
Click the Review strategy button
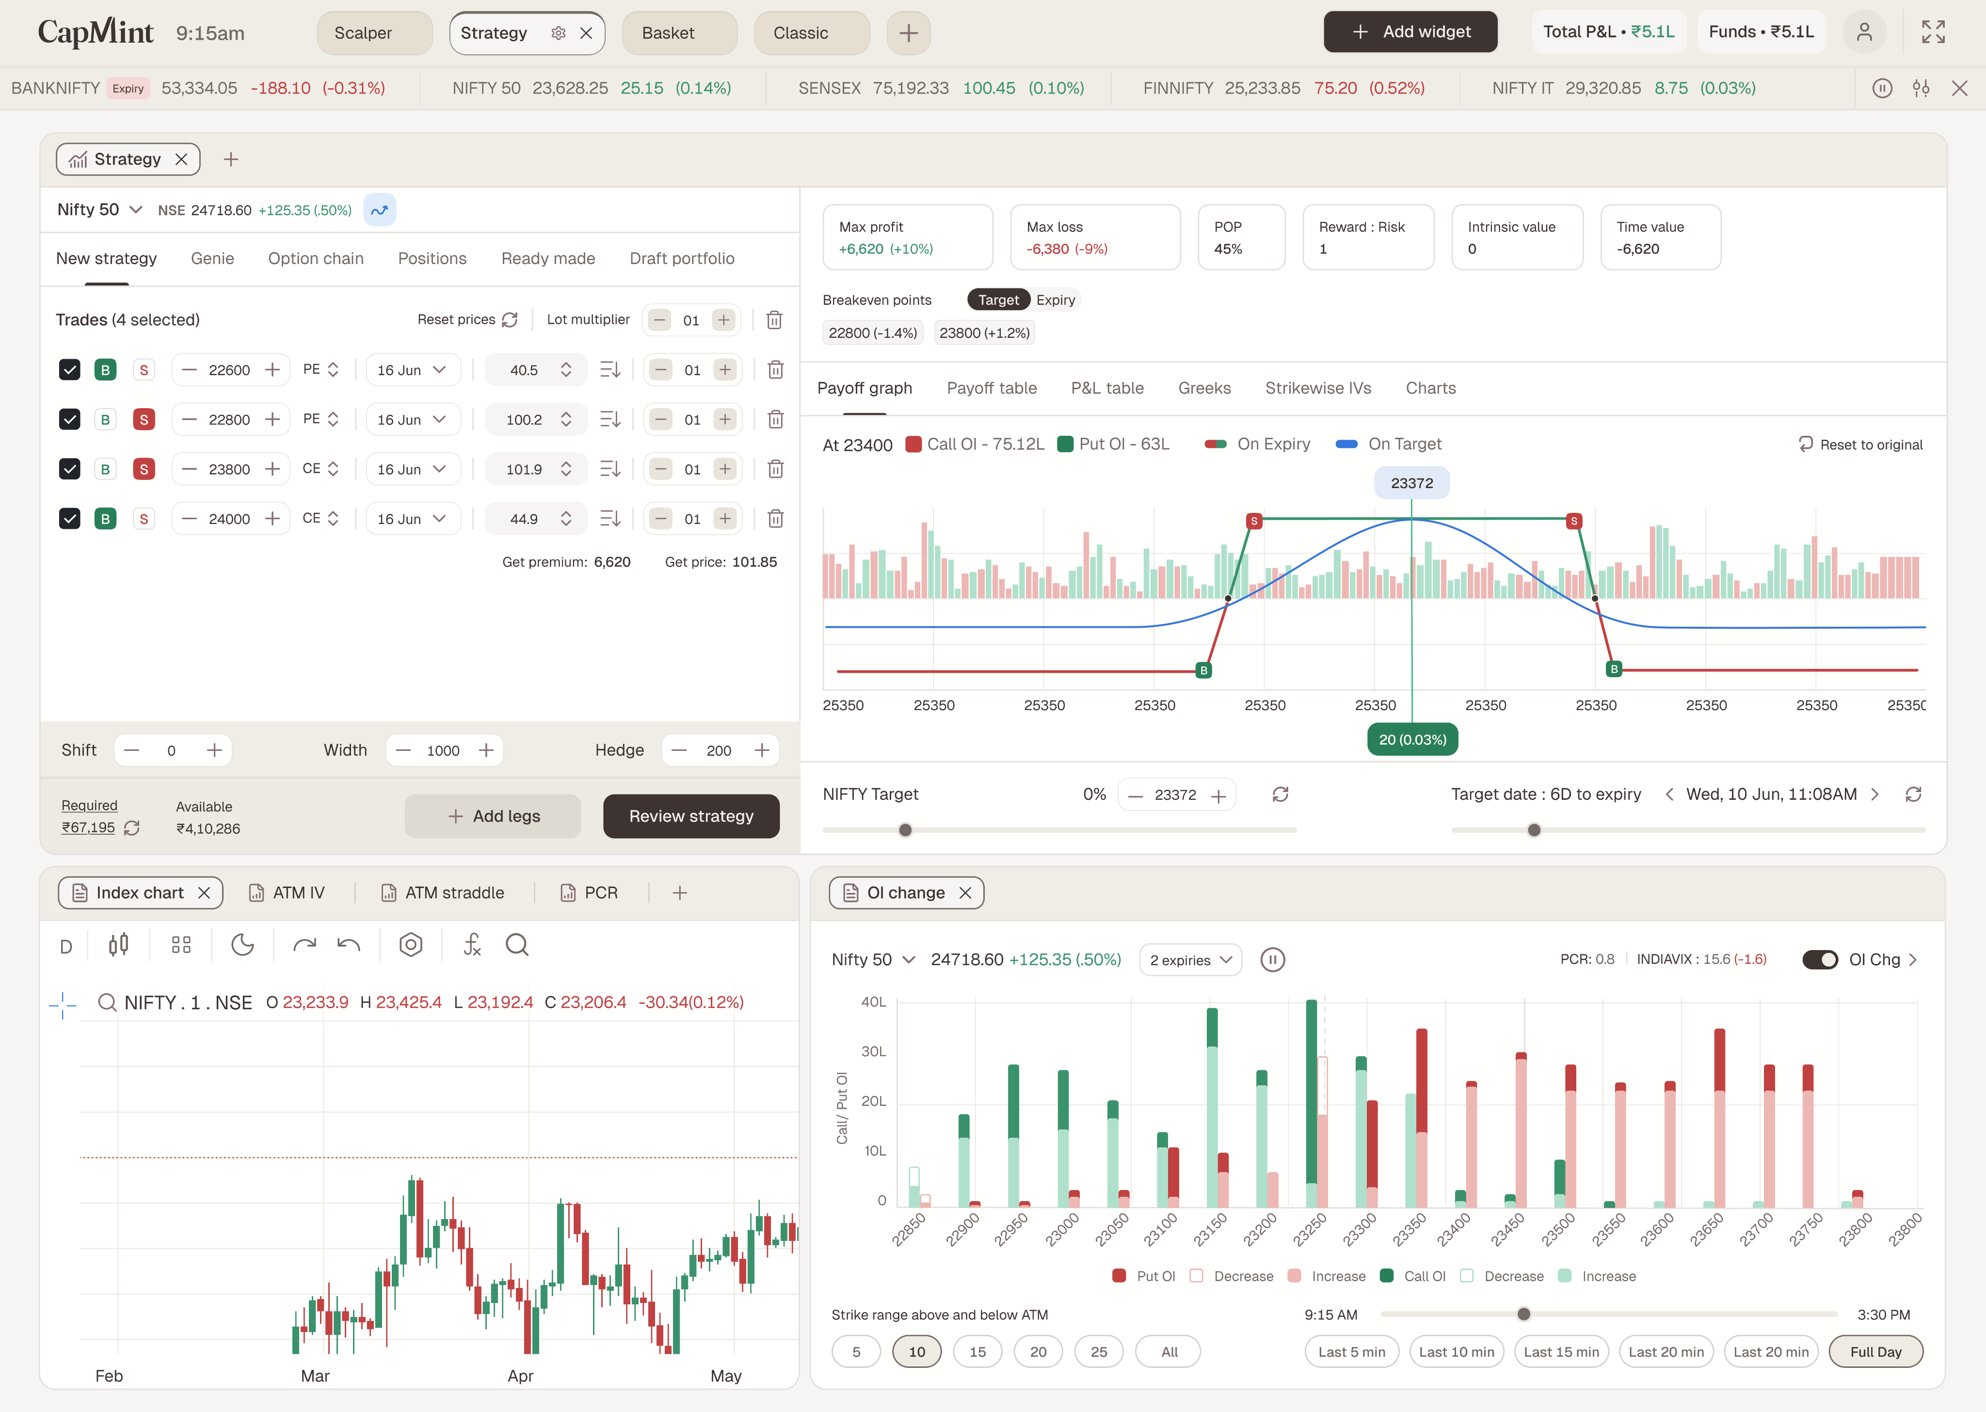[x=691, y=816]
